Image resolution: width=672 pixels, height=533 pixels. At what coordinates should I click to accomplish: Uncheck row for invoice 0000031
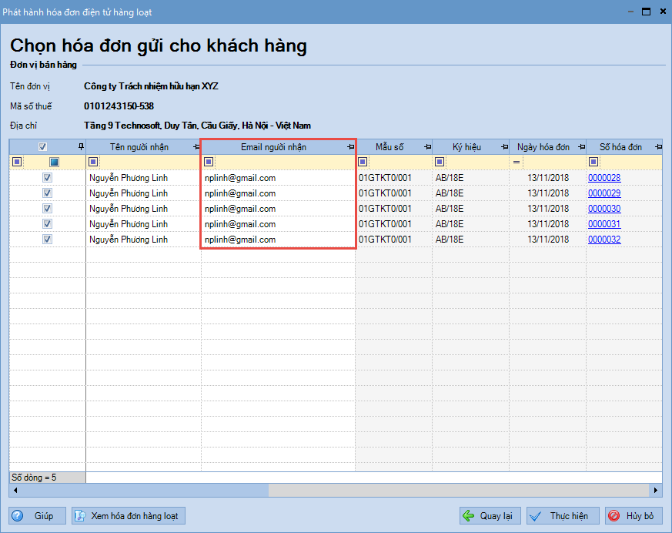click(x=47, y=224)
